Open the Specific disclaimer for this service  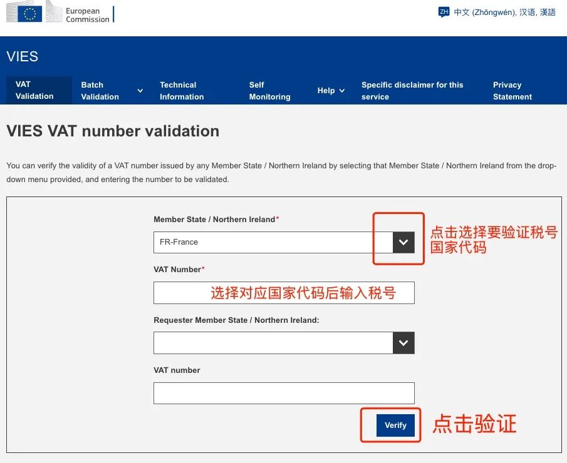coord(412,91)
